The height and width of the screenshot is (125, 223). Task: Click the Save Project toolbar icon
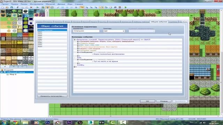pyautogui.click(x=11, y=7)
